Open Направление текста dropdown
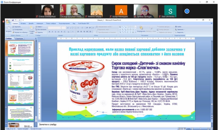This screenshot has width=218, height=130. point(104,27)
